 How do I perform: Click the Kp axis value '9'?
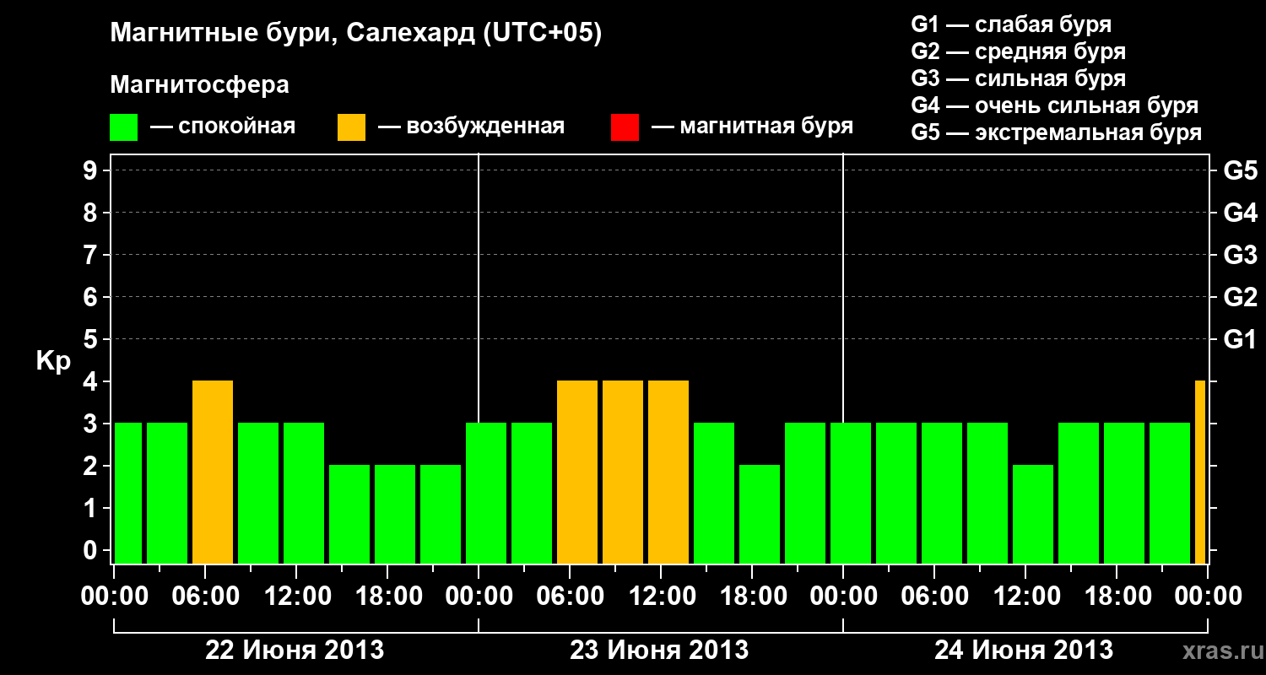[91, 170]
